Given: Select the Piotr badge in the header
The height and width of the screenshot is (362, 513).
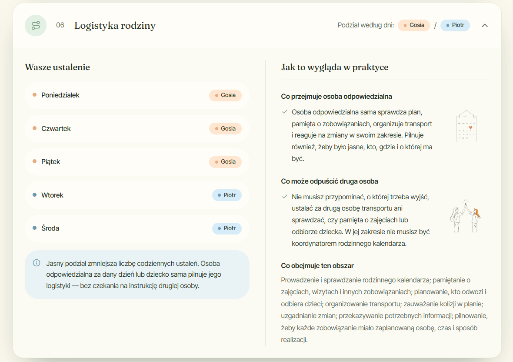Looking at the screenshot, I should (455, 25).
